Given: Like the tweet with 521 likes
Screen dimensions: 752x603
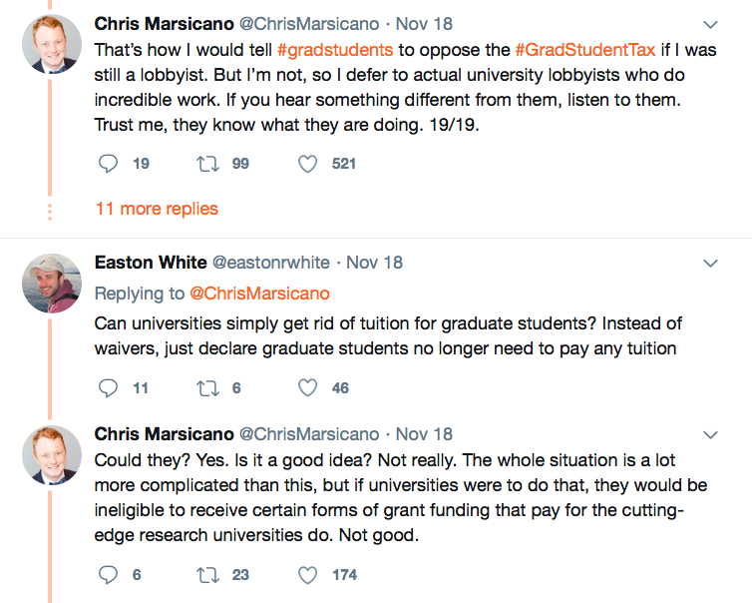Looking at the screenshot, I should point(308,163).
